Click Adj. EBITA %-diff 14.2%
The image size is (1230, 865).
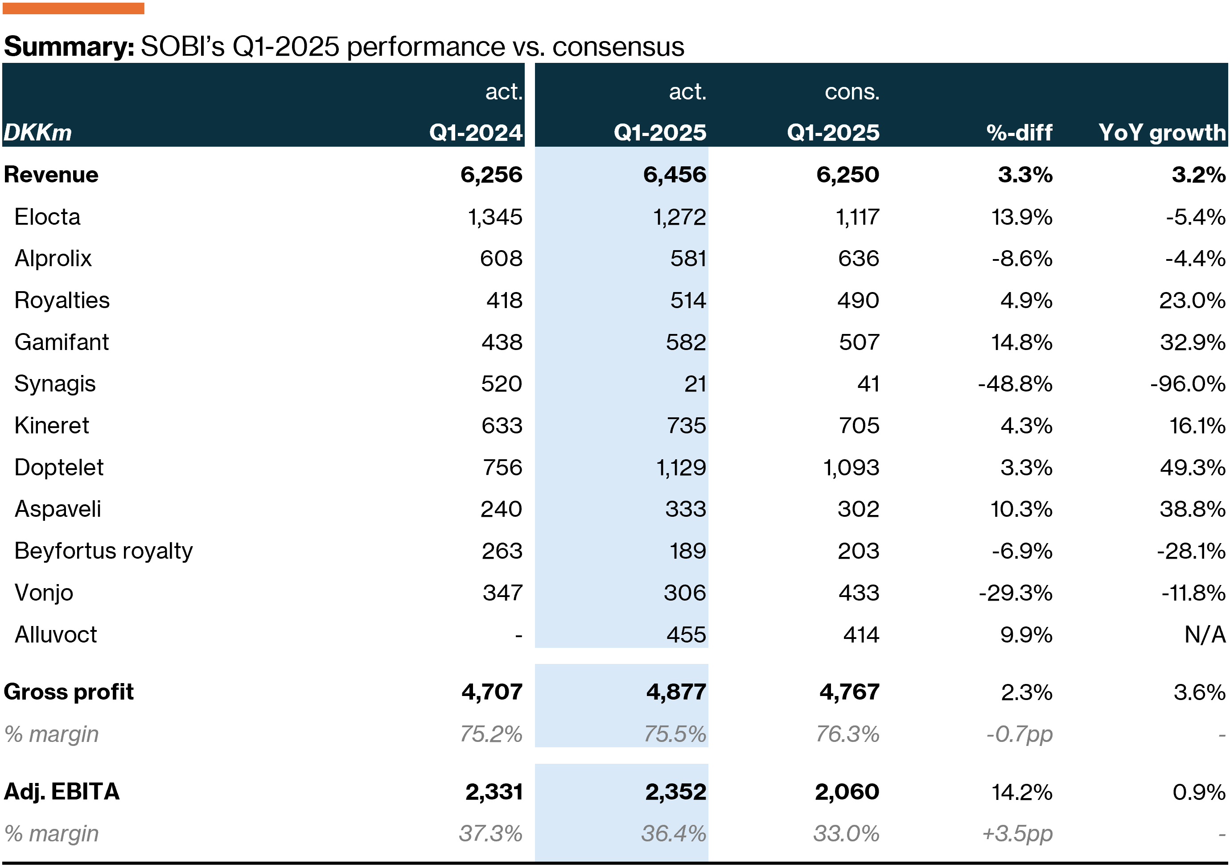(x=1022, y=791)
